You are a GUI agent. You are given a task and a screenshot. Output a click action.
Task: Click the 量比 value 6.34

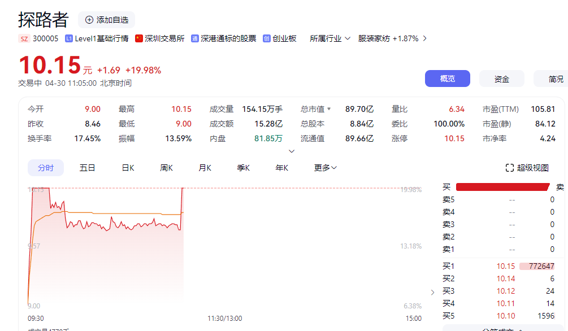click(457, 109)
